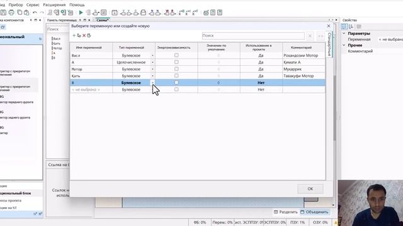Click the dialog's Поиск search field
The height and width of the screenshot is (226, 403).
[253, 36]
